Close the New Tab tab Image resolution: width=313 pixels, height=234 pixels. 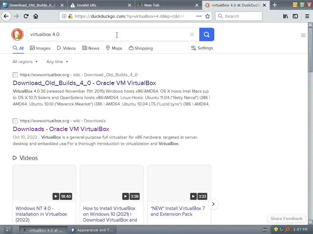coord(197,5)
